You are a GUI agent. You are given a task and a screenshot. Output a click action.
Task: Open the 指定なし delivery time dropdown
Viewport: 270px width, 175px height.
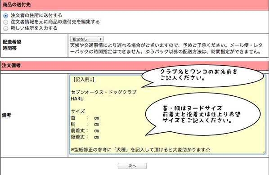click(x=87, y=39)
